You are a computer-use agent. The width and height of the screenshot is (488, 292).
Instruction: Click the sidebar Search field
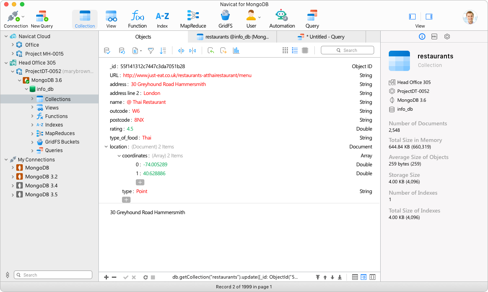point(53,275)
